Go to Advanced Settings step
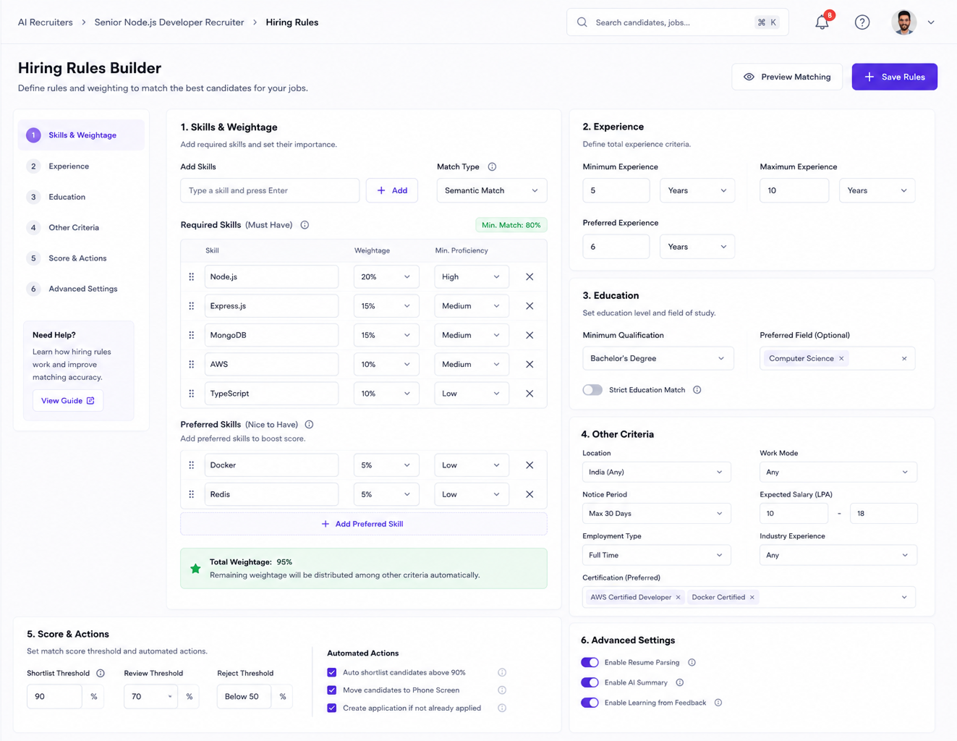The width and height of the screenshot is (957, 741). pyautogui.click(x=81, y=289)
